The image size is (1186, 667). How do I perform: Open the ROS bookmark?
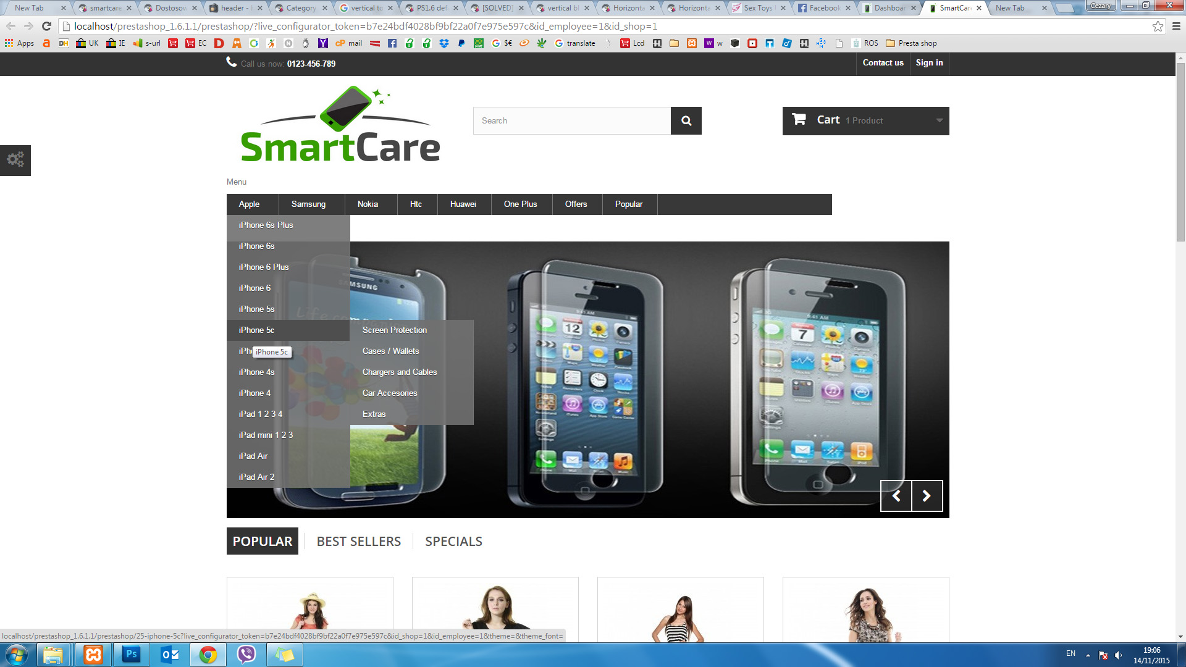pyautogui.click(x=865, y=43)
